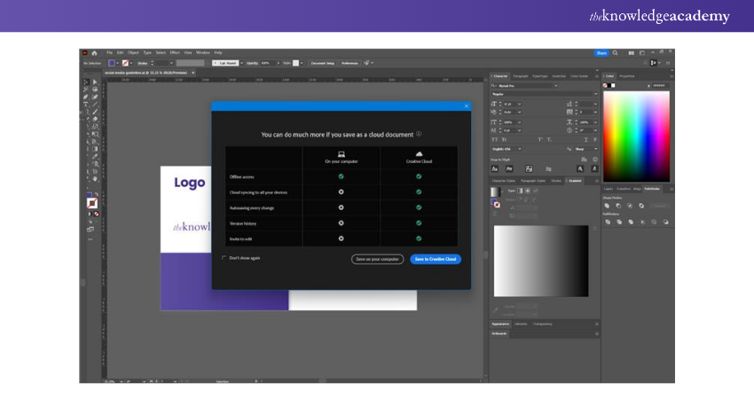Select the Type tool in the toolbar
Screen dimensions: 754x399
[x=86, y=105]
